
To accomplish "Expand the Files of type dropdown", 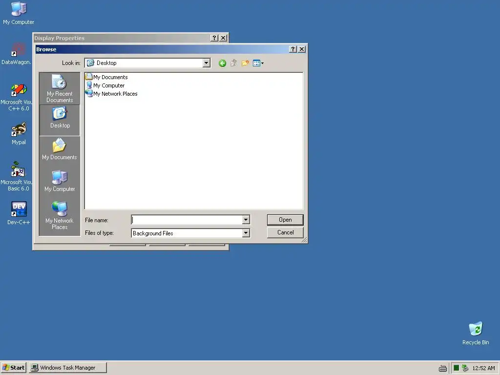I will pyautogui.click(x=246, y=233).
